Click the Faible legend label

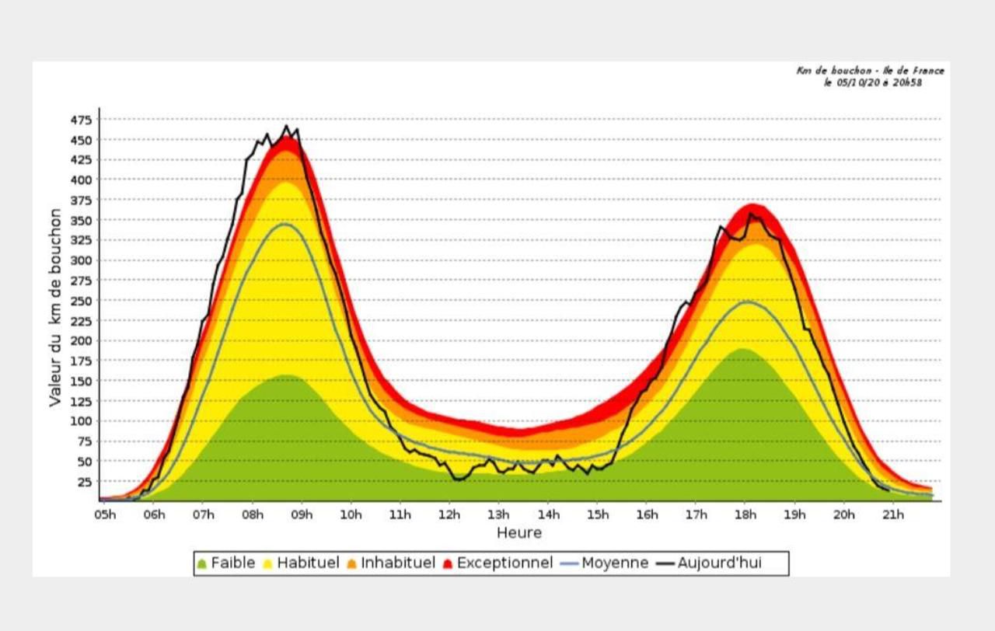click(x=233, y=563)
